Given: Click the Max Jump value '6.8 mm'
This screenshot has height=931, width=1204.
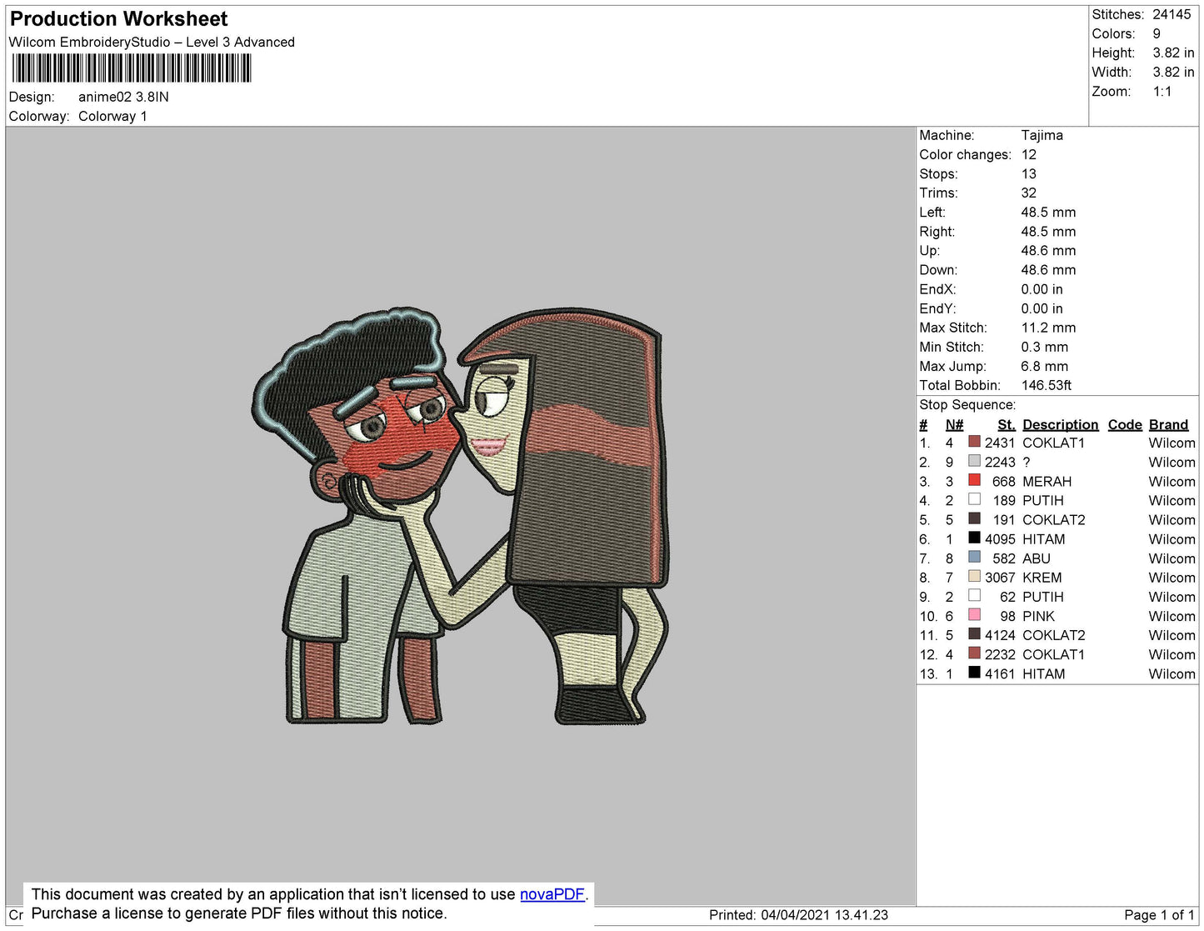Looking at the screenshot, I should tap(1044, 366).
